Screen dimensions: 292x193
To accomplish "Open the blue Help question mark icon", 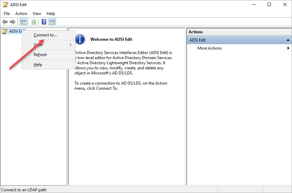I will coord(44,22).
